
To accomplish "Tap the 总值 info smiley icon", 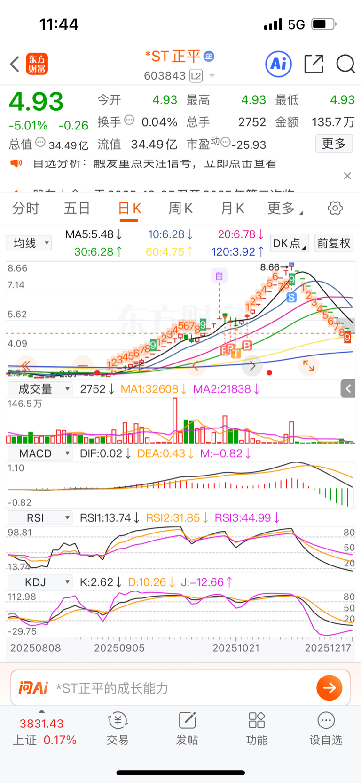I will tap(41, 142).
